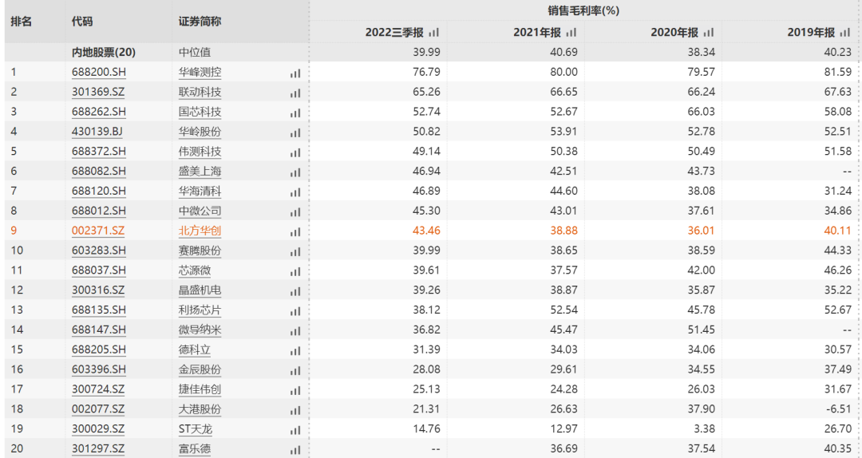Sort by the 代码 column header
862x458 pixels.
point(82,22)
